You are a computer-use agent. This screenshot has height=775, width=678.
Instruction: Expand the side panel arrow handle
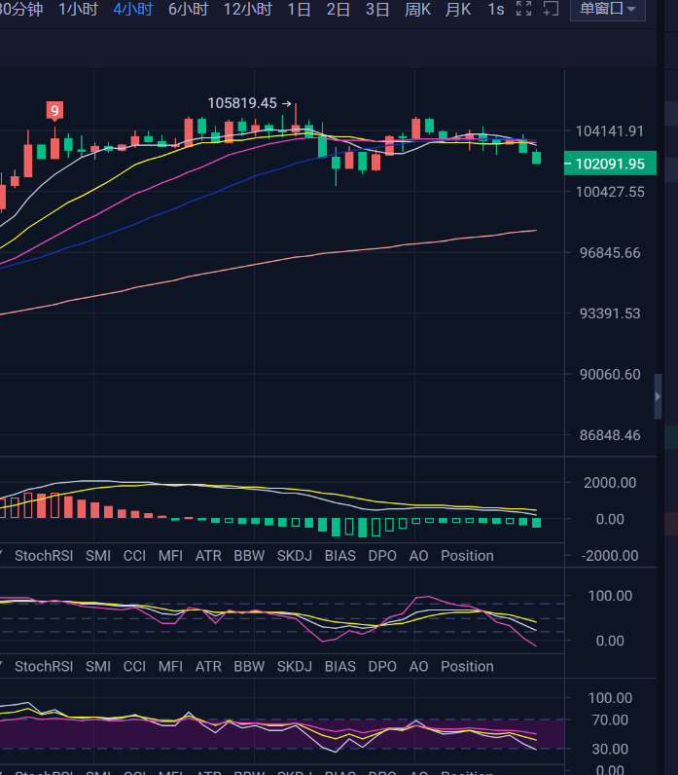click(x=658, y=396)
